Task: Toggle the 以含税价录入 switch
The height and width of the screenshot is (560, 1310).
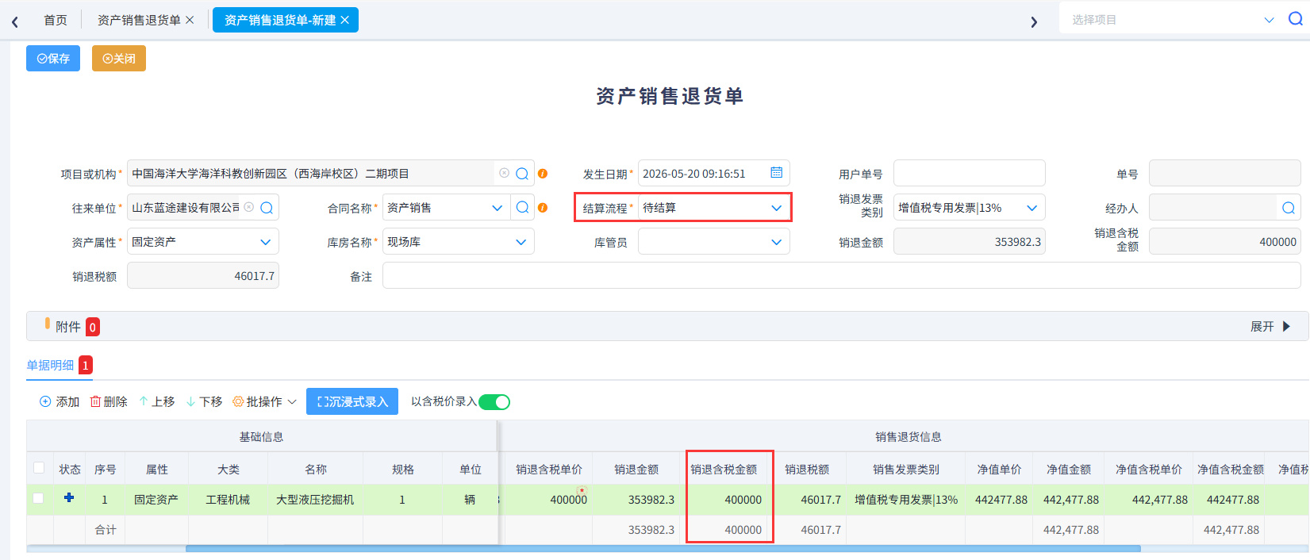Action: pos(494,402)
